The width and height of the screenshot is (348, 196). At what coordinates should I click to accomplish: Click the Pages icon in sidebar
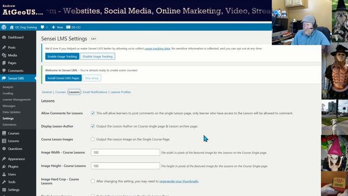click(x=4, y=63)
